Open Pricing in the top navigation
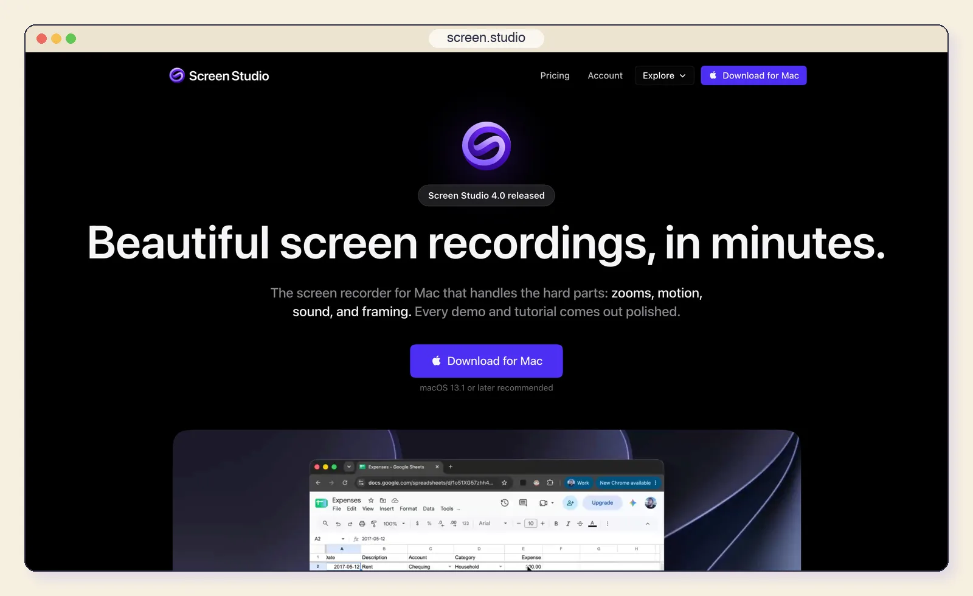Screen dimensions: 973x596 555,75
